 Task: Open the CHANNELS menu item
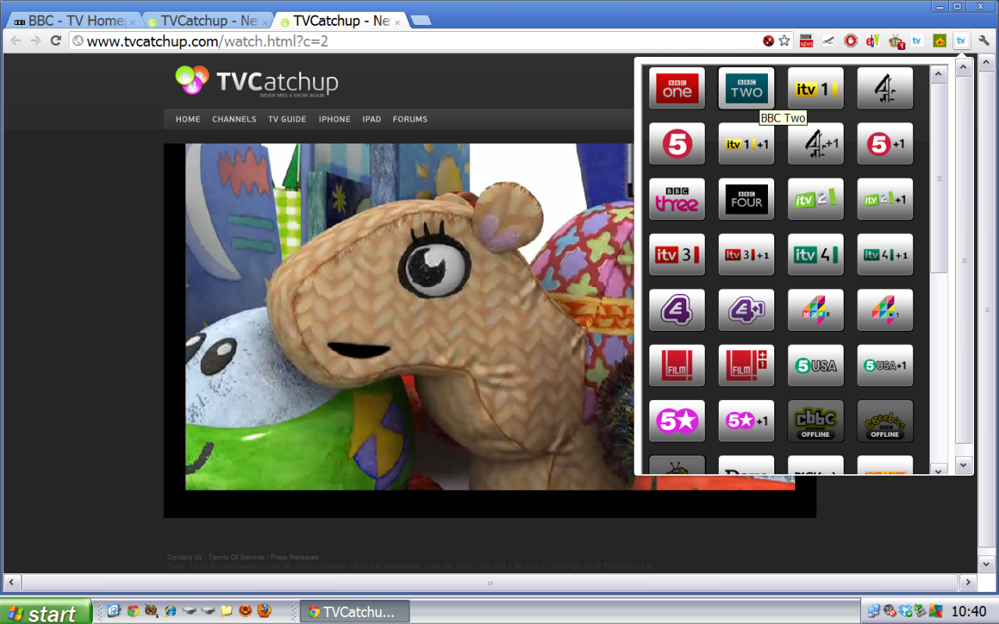coord(234,119)
